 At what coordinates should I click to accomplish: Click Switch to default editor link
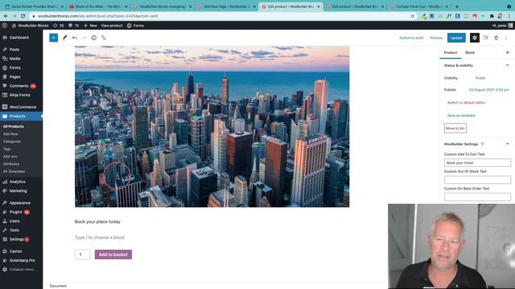pos(466,103)
